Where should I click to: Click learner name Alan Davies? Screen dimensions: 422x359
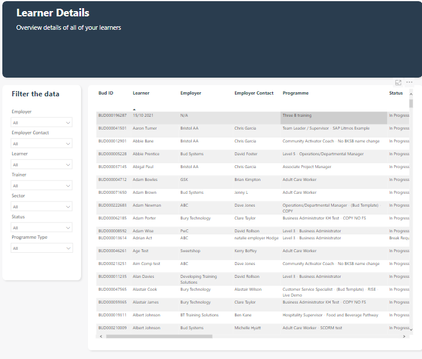tap(143, 277)
